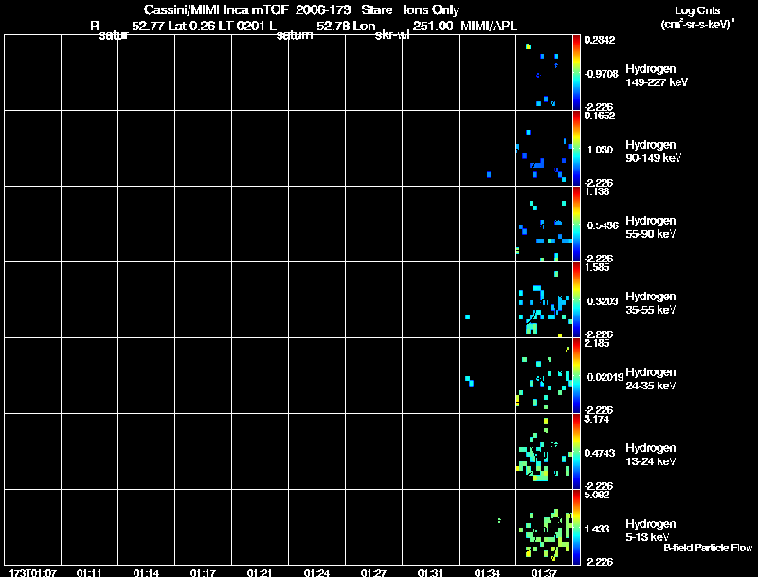The image size is (758, 577).
Task: Click the colorbar value '0.5436'
Action: 603,225
